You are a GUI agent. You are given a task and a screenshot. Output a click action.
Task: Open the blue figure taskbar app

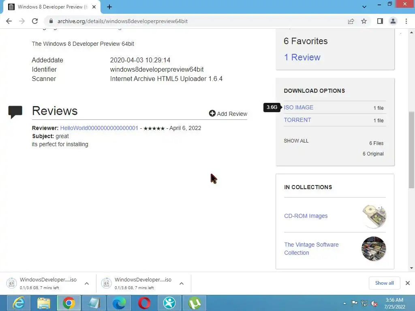169,303
